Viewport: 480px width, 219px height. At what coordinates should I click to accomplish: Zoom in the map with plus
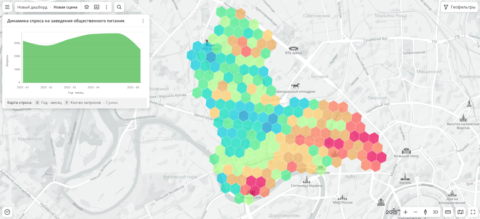tap(405, 212)
